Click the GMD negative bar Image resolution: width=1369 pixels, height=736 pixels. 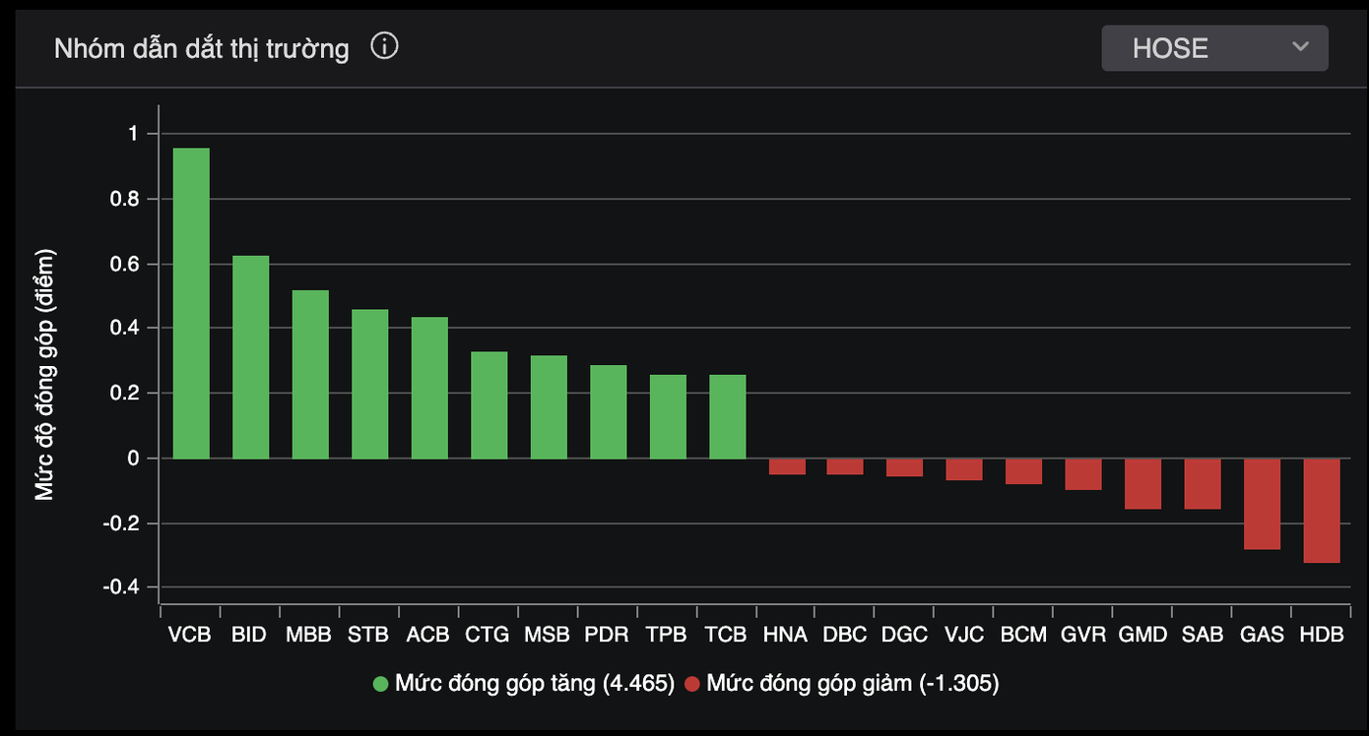[1142, 484]
